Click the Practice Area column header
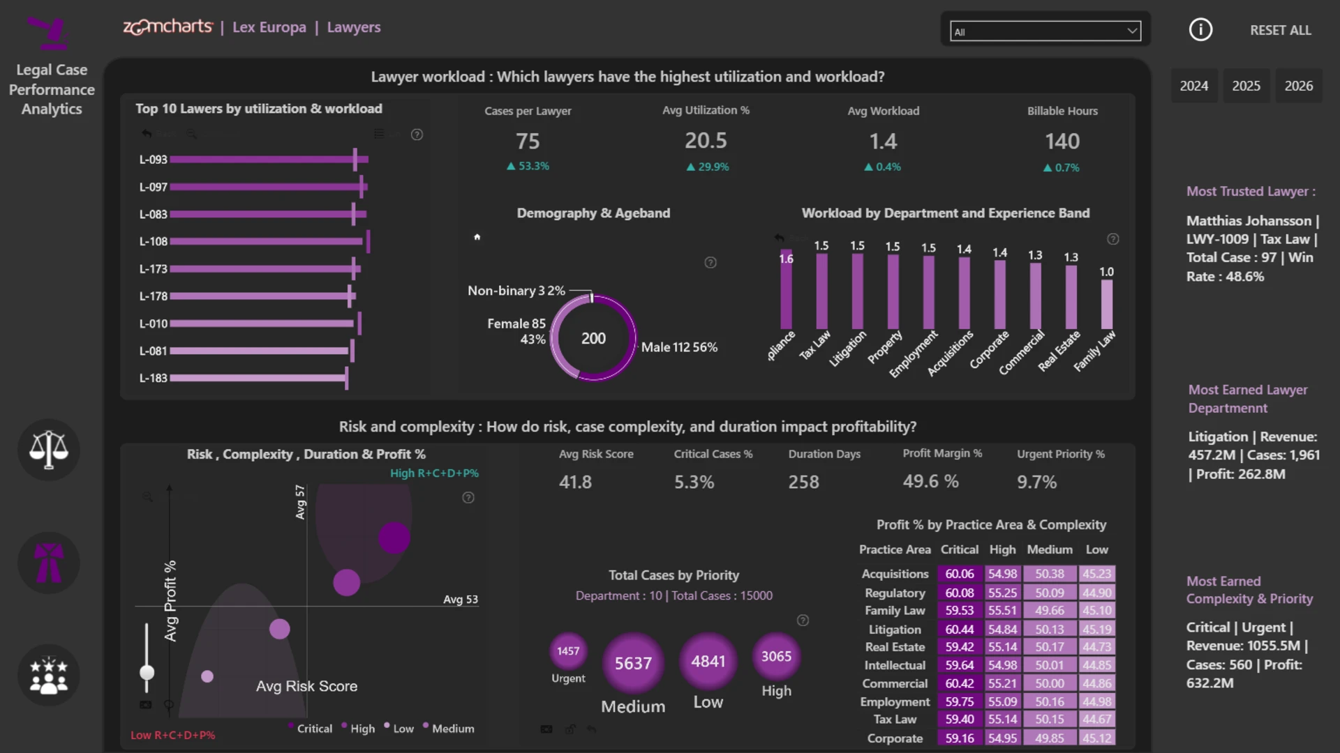This screenshot has height=753, width=1340. [x=895, y=549]
